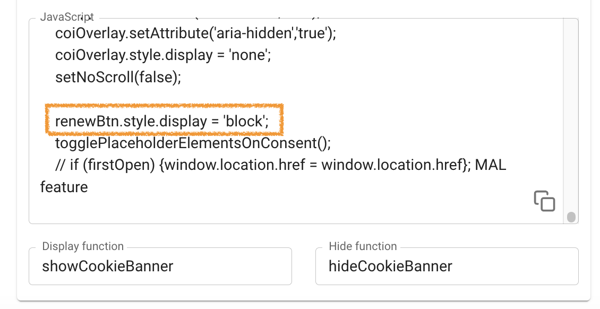
Task: Select the Hide function field
Action: click(447, 266)
